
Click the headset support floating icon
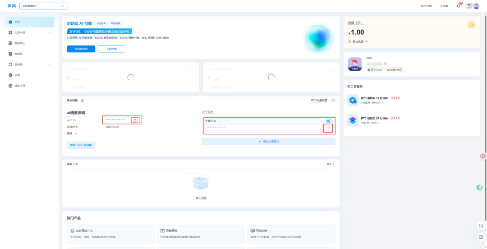coord(481,226)
